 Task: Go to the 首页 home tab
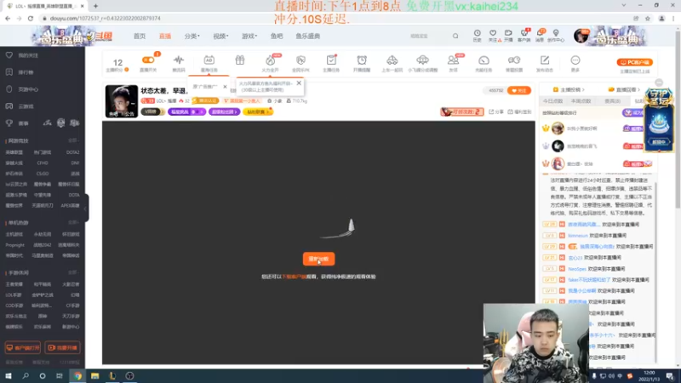pyautogui.click(x=140, y=36)
